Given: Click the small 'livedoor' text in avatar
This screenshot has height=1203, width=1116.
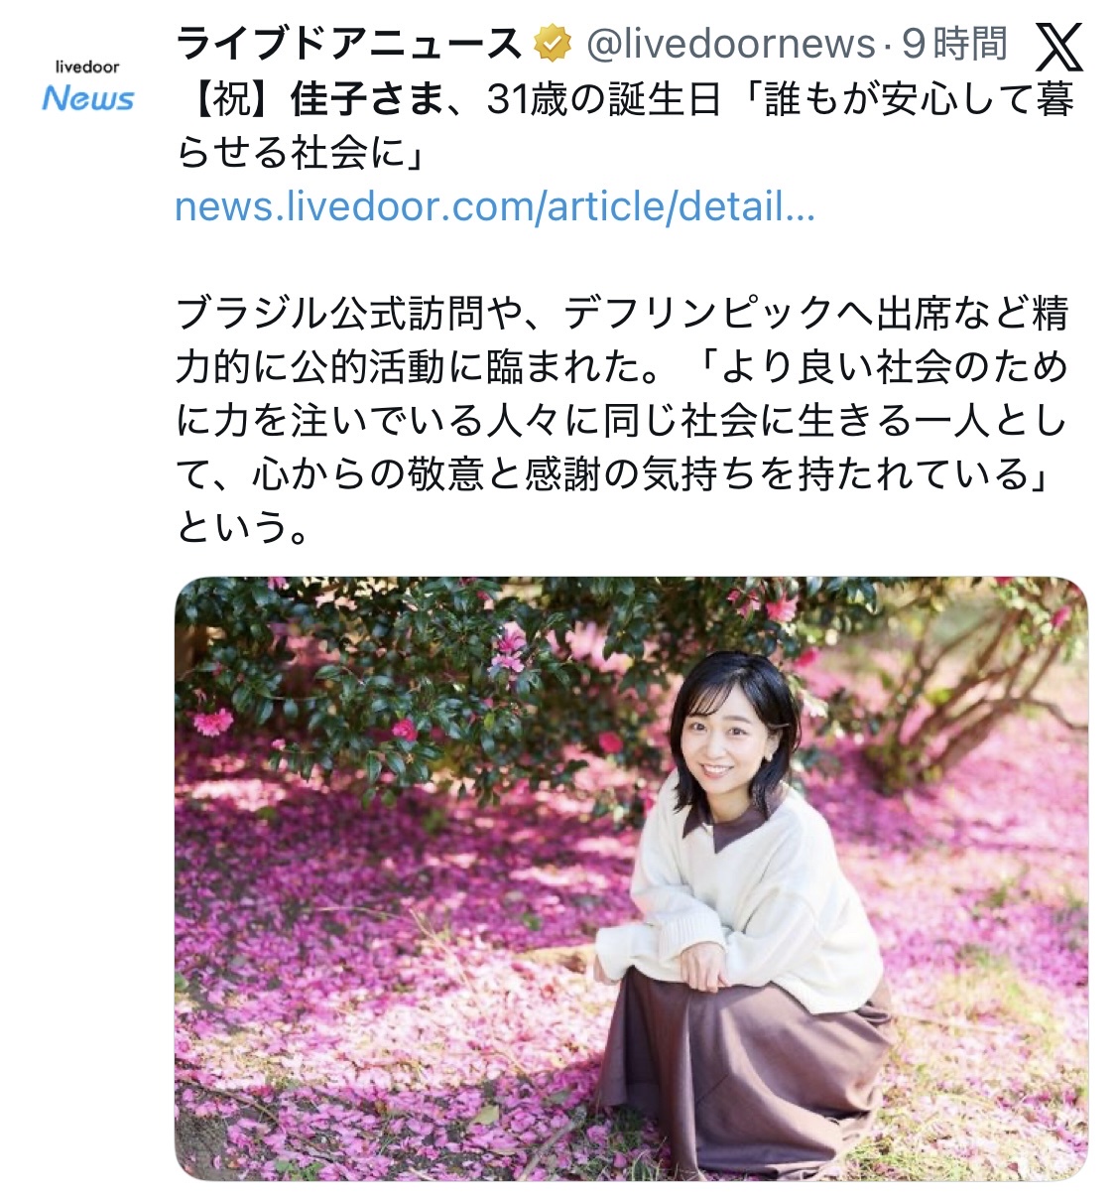Looking at the screenshot, I should [x=87, y=67].
